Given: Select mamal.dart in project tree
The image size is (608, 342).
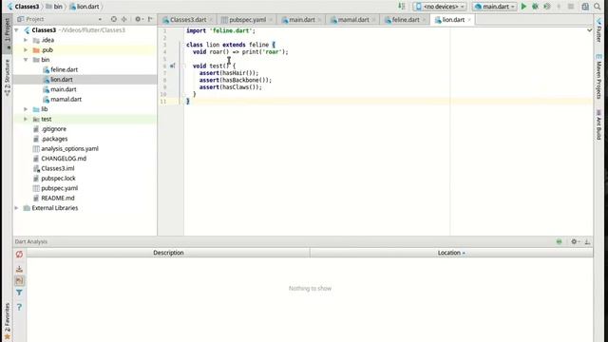Looking at the screenshot, I should pos(66,99).
